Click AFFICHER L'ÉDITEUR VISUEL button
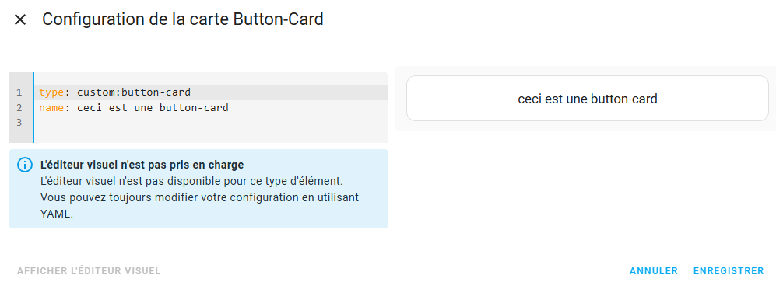This screenshot has width=776, height=282. coord(89,271)
